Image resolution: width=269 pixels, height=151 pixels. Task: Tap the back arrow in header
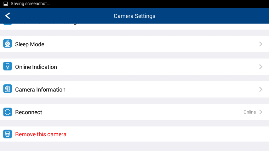(x=8, y=16)
